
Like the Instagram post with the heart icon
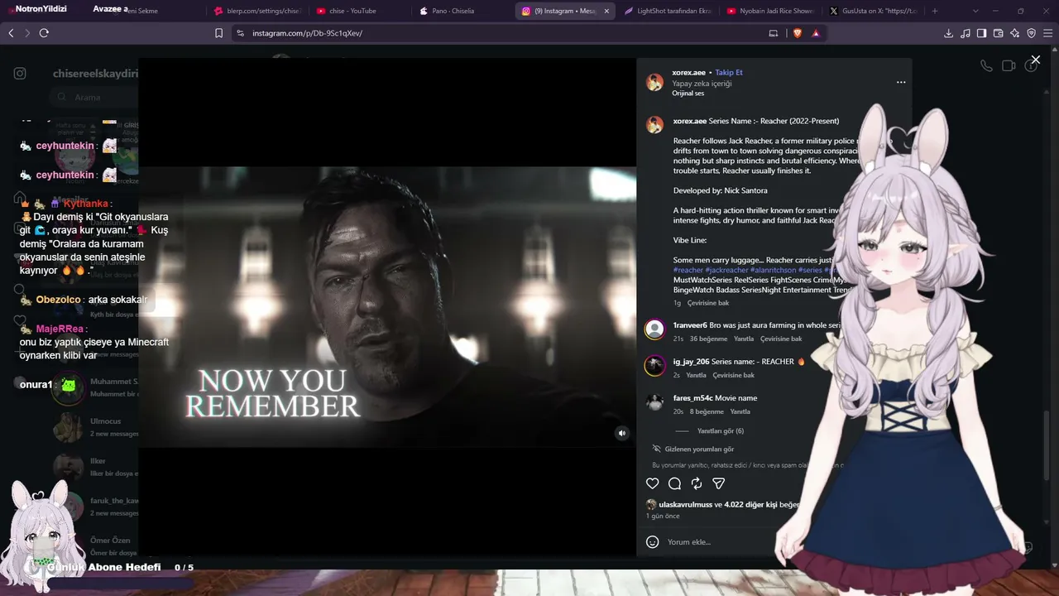(653, 483)
